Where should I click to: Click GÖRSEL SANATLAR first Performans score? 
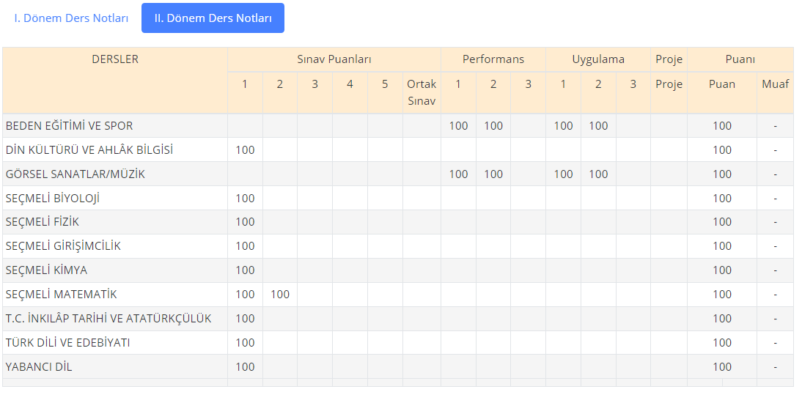coord(458,174)
